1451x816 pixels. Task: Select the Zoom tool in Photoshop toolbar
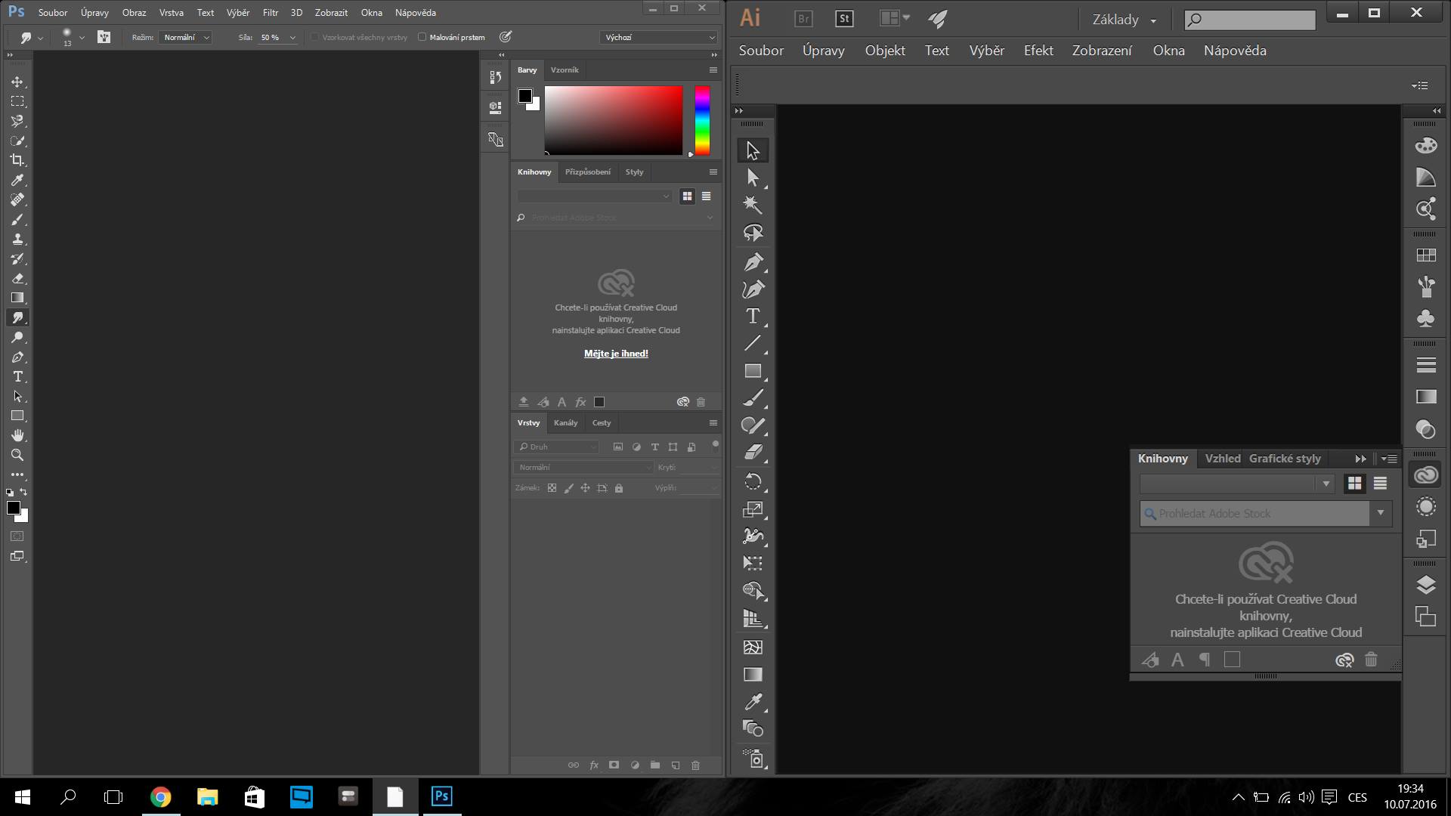[x=17, y=455]
